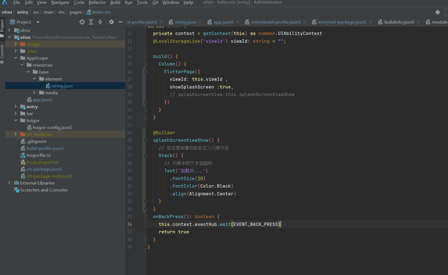Click the DevEco Studio app logo icon
Screen dimensions: 448x275
pos(5,2)
